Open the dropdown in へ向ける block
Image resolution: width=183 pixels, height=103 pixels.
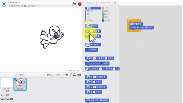point(87,49)
